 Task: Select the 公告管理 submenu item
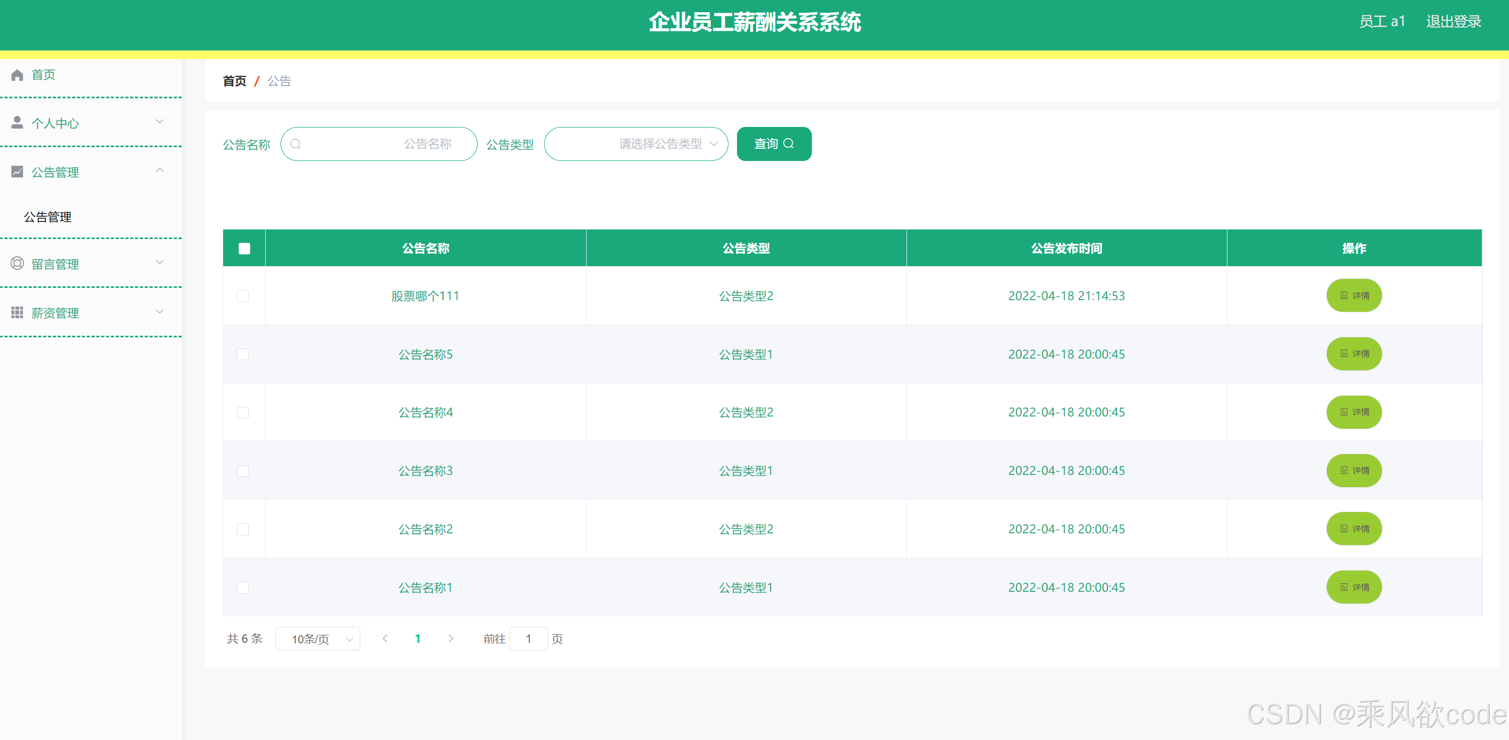click(47, 217)
